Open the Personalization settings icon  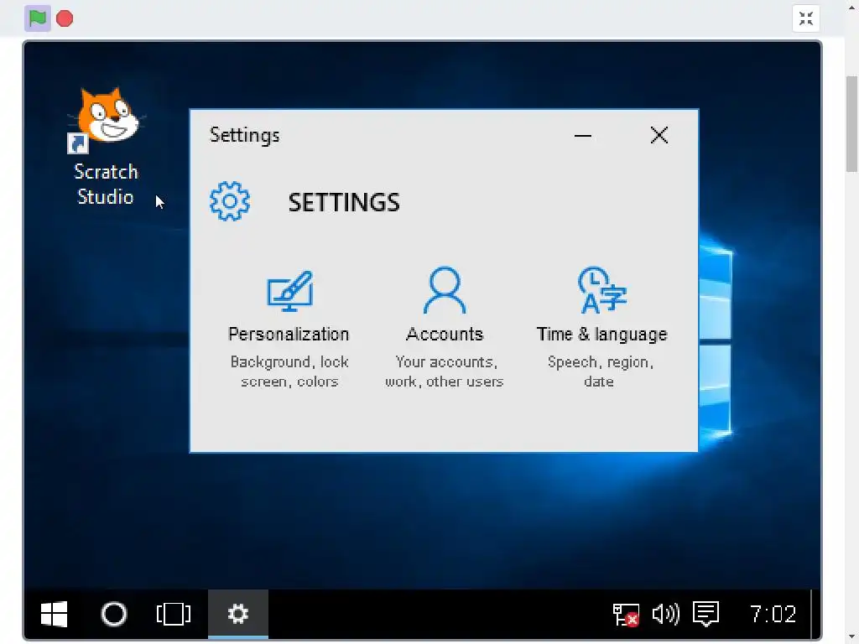pyautogui.click(x=289, y=291)
